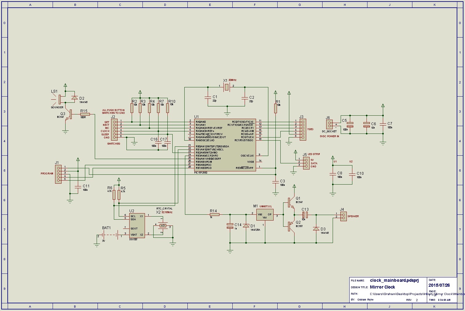465x311 pixels.
Task: Select the X1 20MHz crystal
Action: point(227,87)
